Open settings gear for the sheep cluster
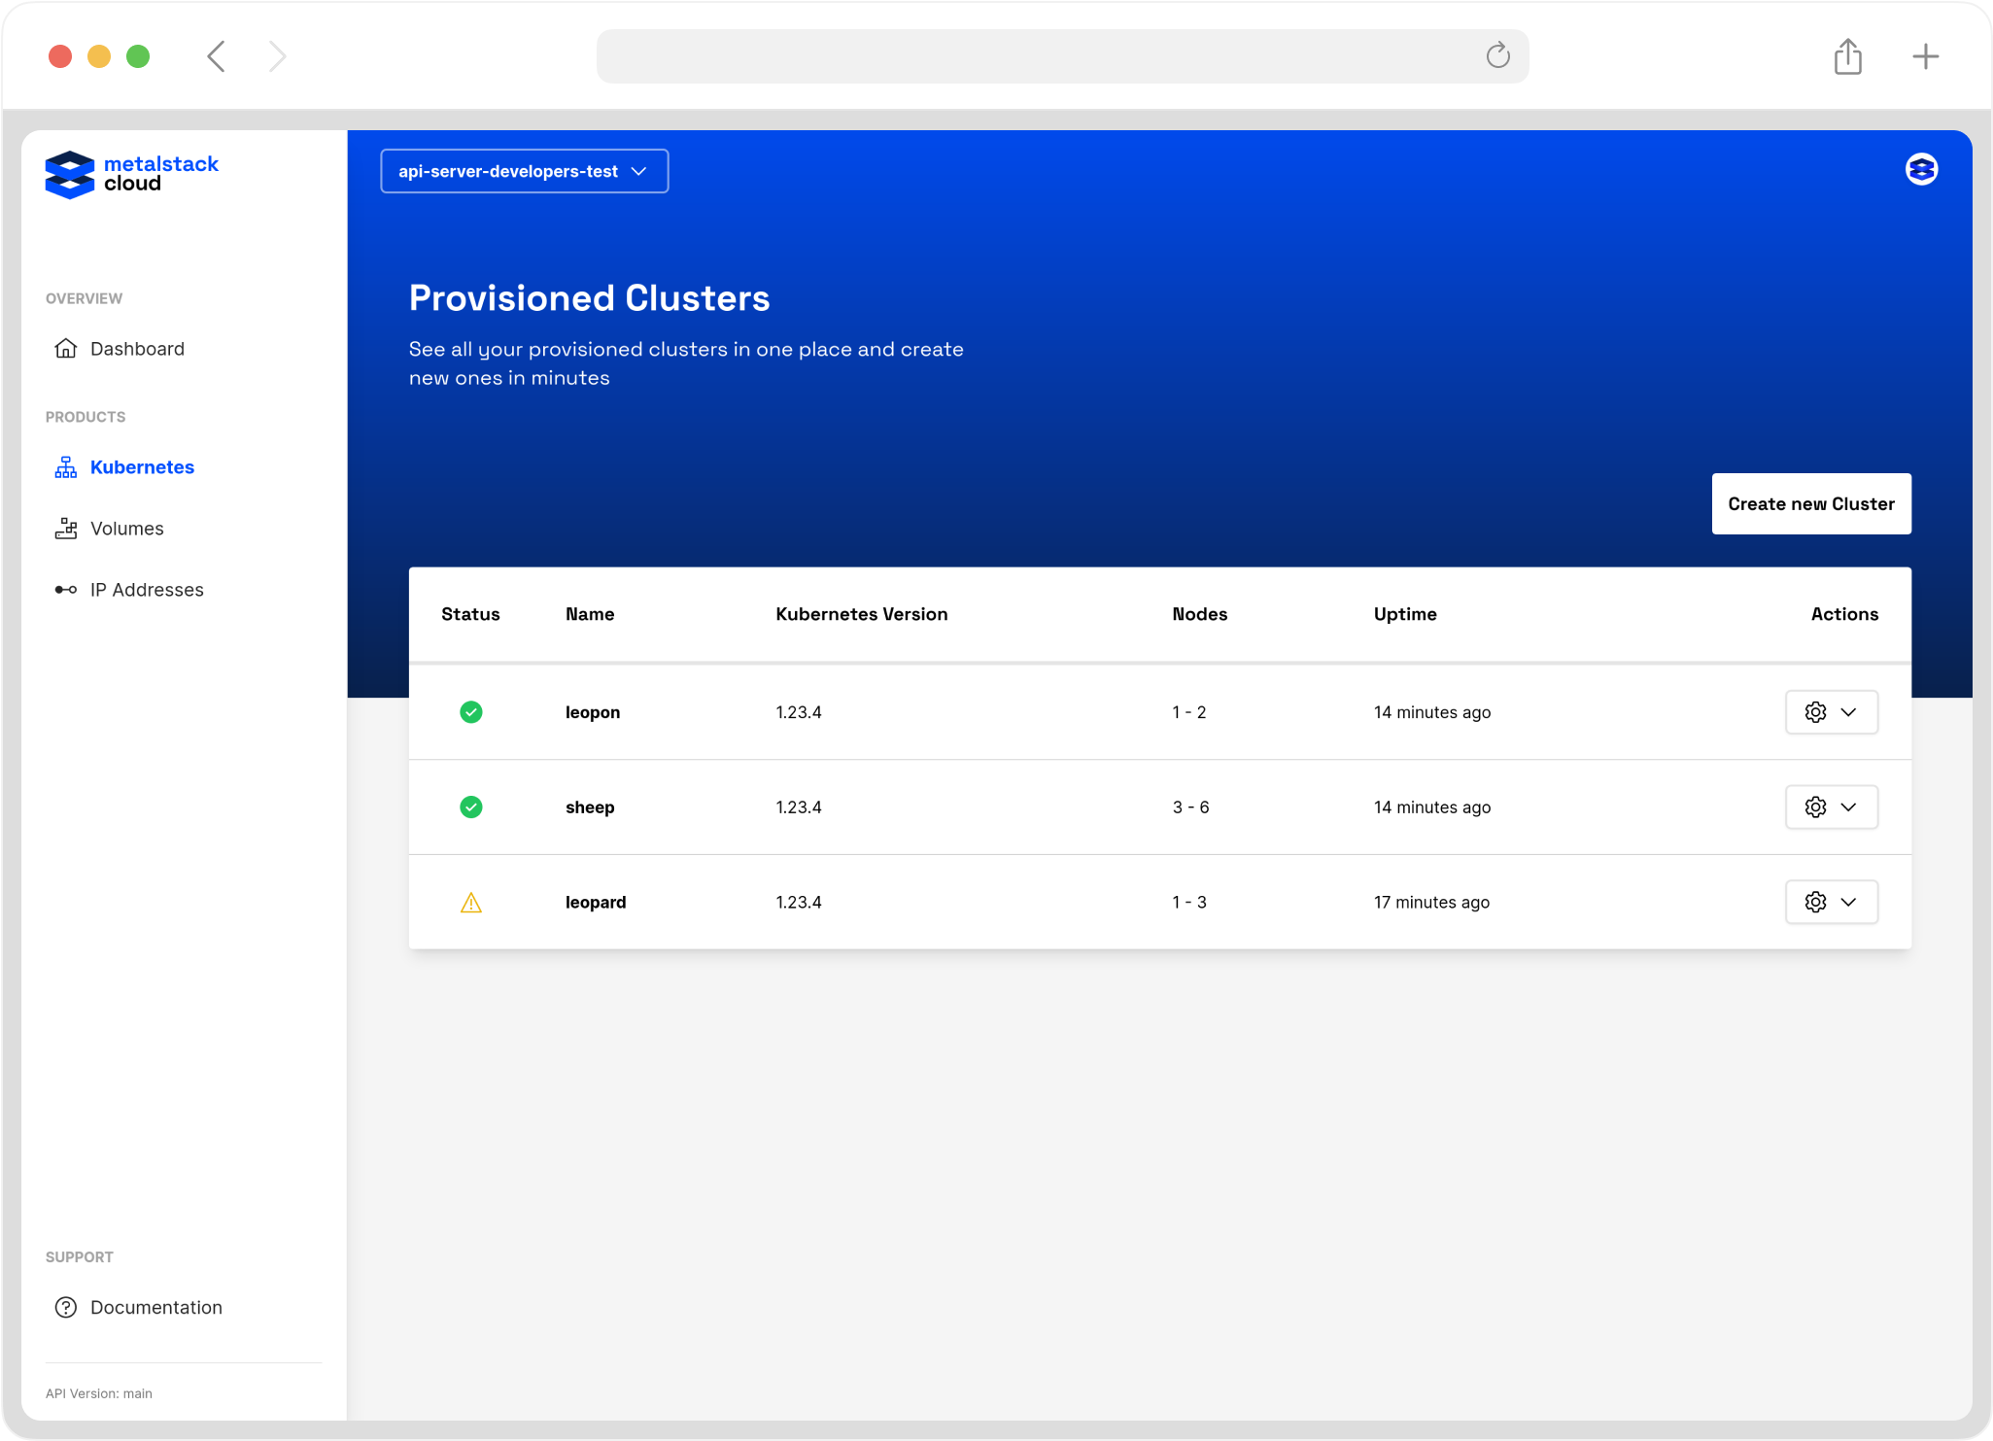 (x=1815, y=806)
